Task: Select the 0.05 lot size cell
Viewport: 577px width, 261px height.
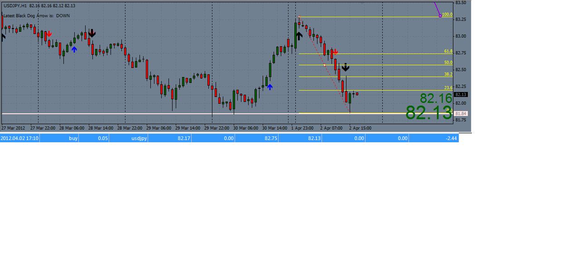Action: [94, 138]
